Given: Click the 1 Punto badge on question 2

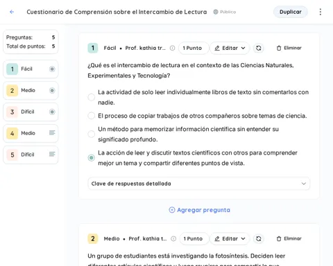Looking at the screenshot, I should 194,238.
